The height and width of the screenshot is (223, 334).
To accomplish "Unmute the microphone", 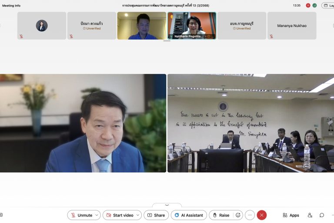I will pos(81,215).
